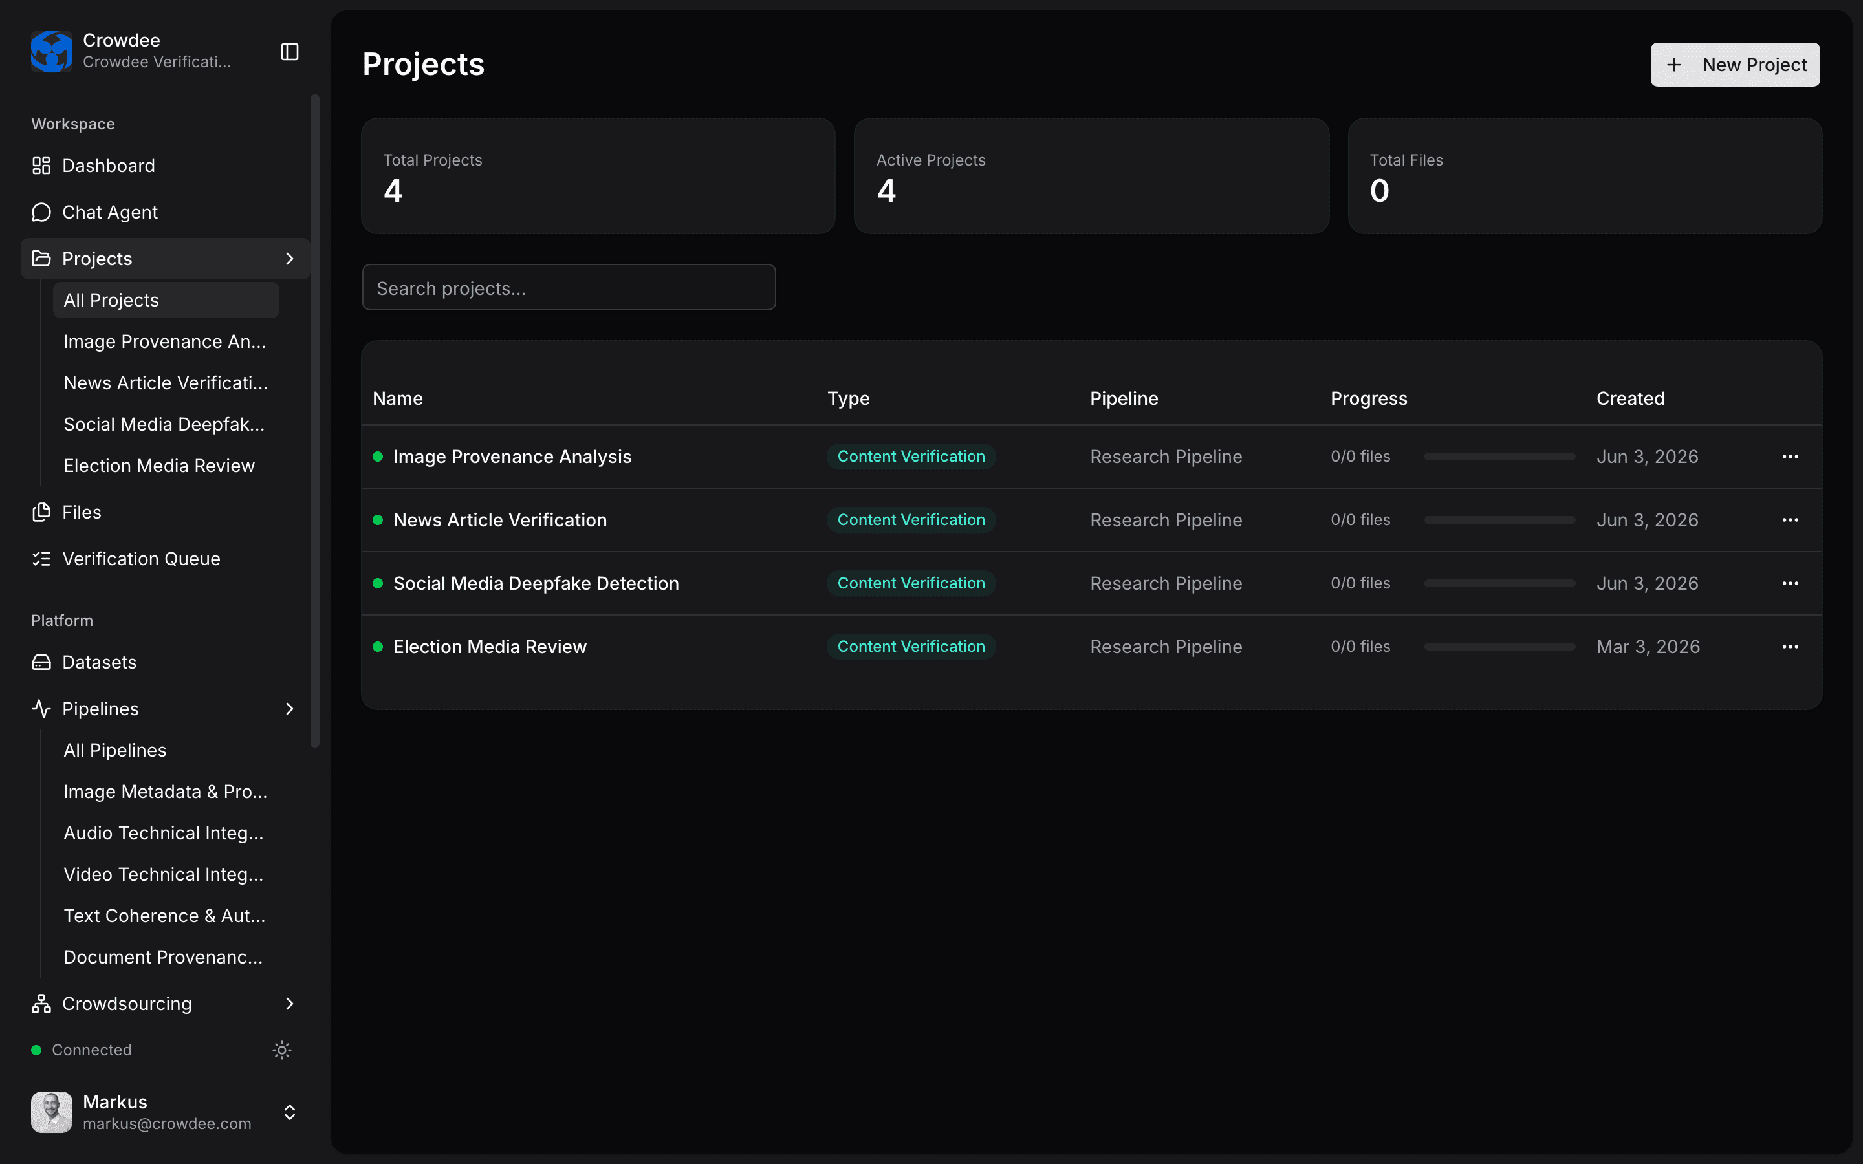Click the Verification Queue checklist icon
The width and height of the screenshot is (1863, 1164).
[x=41, y=559]
